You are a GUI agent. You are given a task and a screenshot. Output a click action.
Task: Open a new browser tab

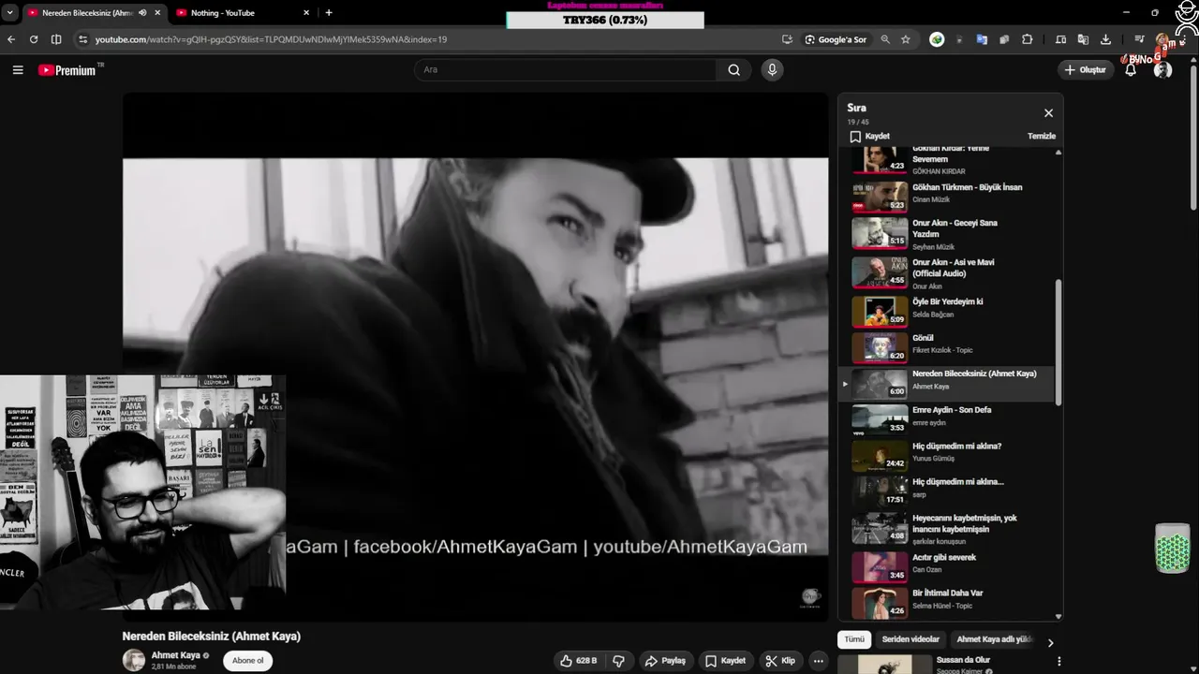[x=328, y=13]
